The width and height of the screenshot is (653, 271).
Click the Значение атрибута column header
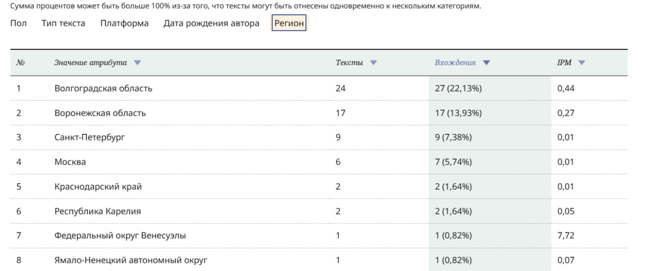(91, 63)
